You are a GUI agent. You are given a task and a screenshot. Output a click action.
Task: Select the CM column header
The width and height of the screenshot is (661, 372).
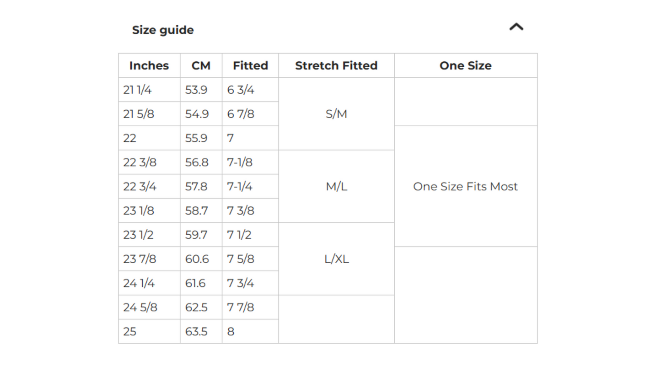click(x=201, y=66)
